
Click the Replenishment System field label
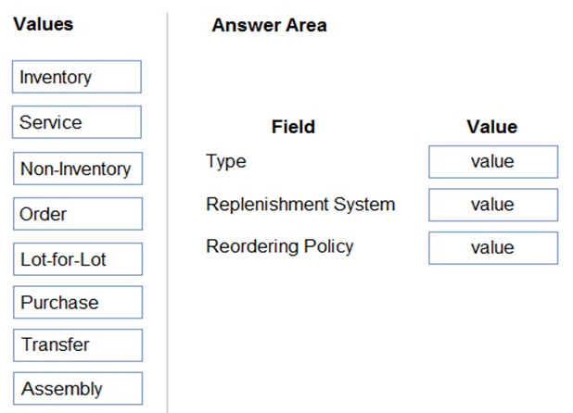click(x=299, y=204)
